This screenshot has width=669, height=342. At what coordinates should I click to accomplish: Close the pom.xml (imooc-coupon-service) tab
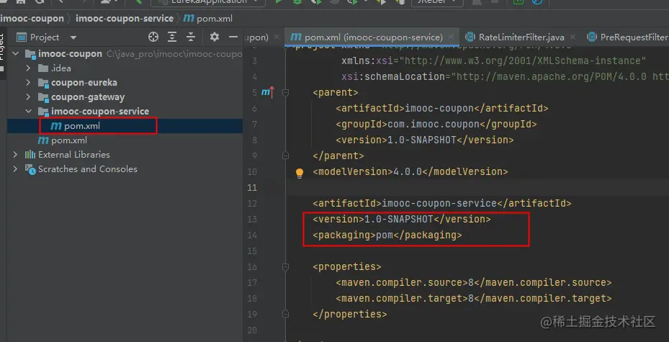452,37
